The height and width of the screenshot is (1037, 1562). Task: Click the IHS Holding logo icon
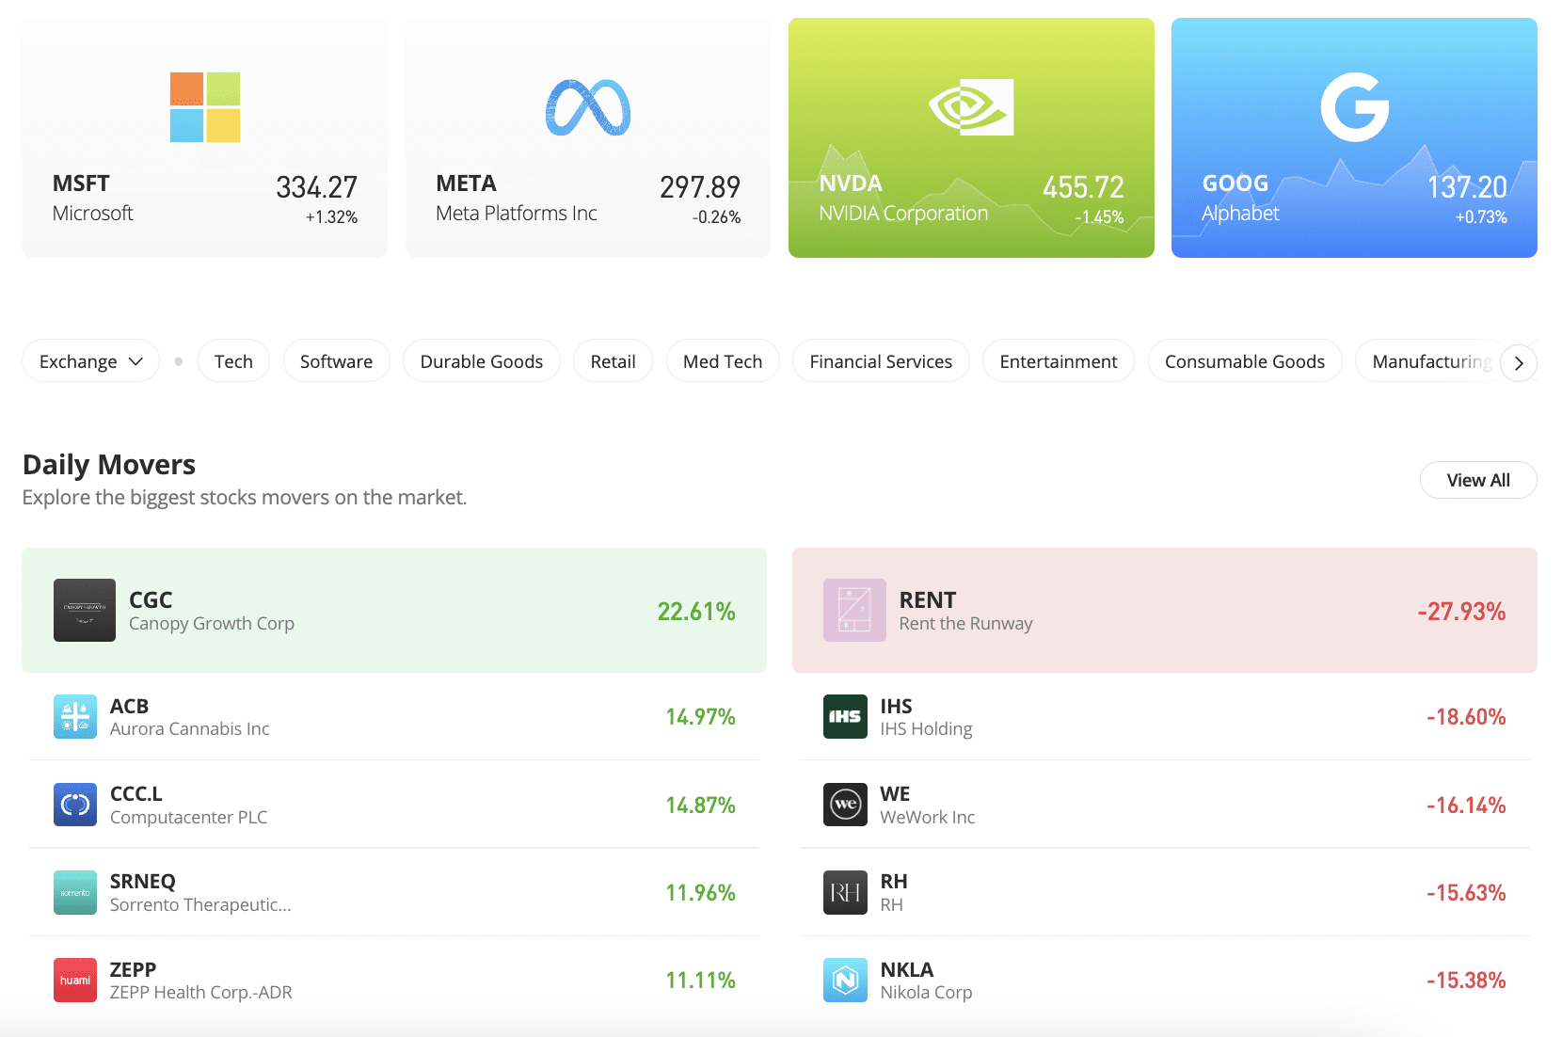(x=845, y=716)
